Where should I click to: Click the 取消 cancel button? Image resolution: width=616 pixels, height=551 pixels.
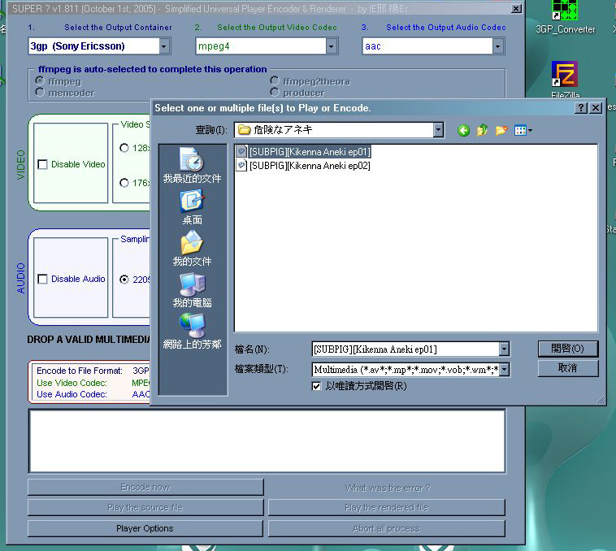click(x=568, y=368)
